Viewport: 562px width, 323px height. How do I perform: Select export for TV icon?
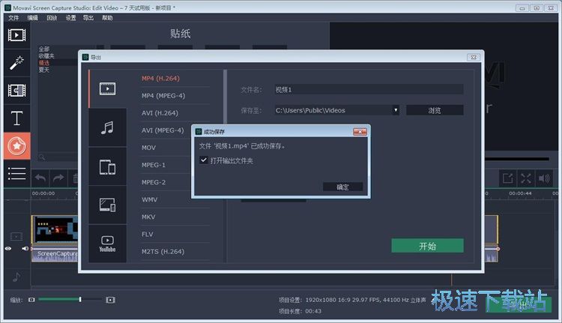coord(107,205)
